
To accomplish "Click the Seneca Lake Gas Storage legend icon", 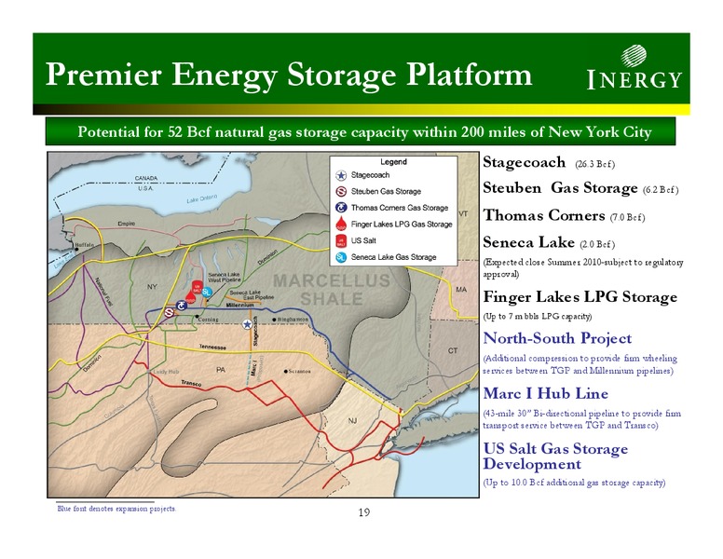I will click(341, 257).
